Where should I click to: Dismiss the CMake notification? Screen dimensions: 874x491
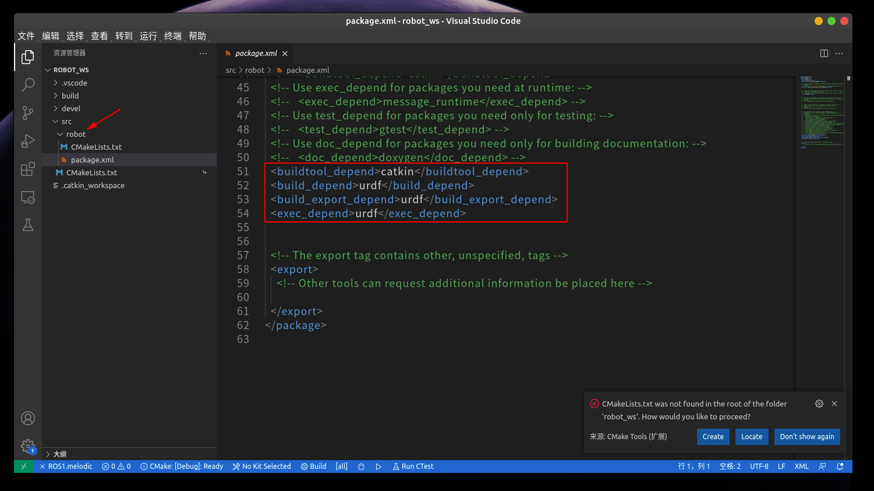[834, 404]
